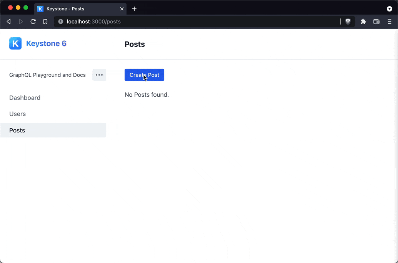Click the Posts page heading
The width and height of the screenshot is (398, 263).
pos(135,44)
